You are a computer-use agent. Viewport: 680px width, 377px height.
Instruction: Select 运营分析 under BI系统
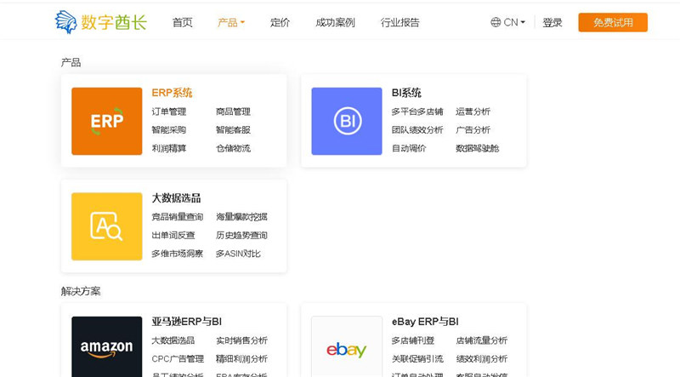click(473, 111)
